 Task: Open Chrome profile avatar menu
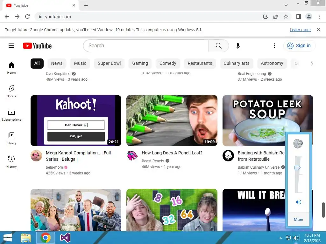coord(309,17)
